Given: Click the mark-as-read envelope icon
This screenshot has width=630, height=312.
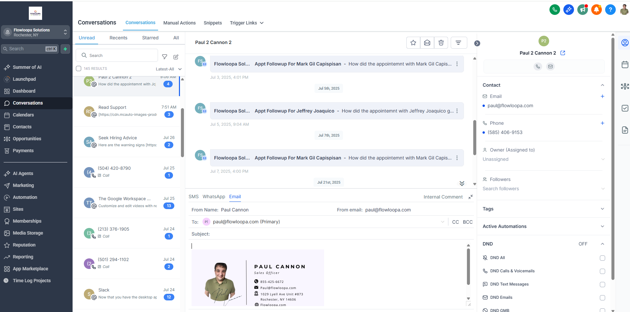Looking at the screenshot, I should pyautogui.click(x=427, y=43).
